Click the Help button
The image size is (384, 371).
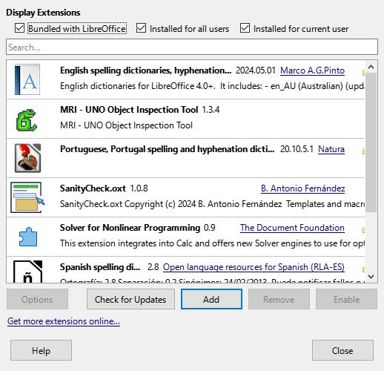41,350
